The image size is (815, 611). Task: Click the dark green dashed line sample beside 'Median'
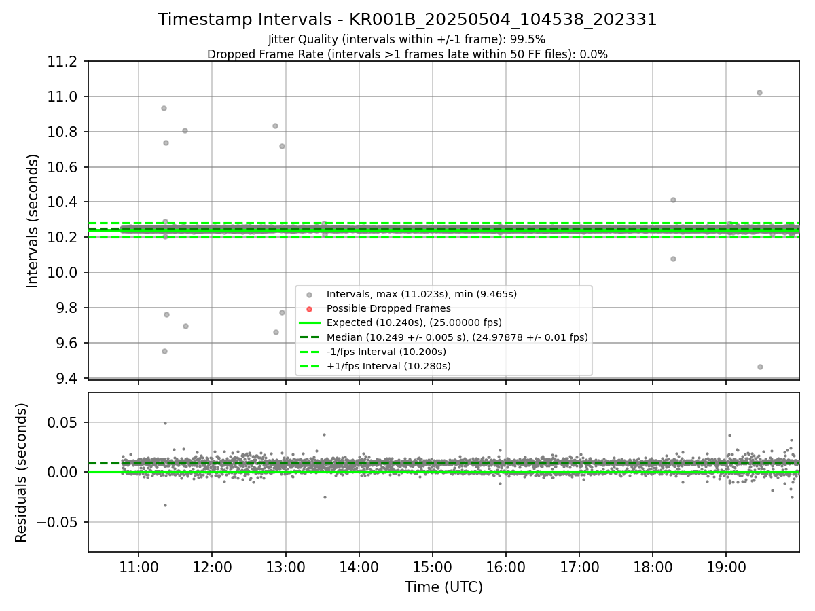[309, 337]
